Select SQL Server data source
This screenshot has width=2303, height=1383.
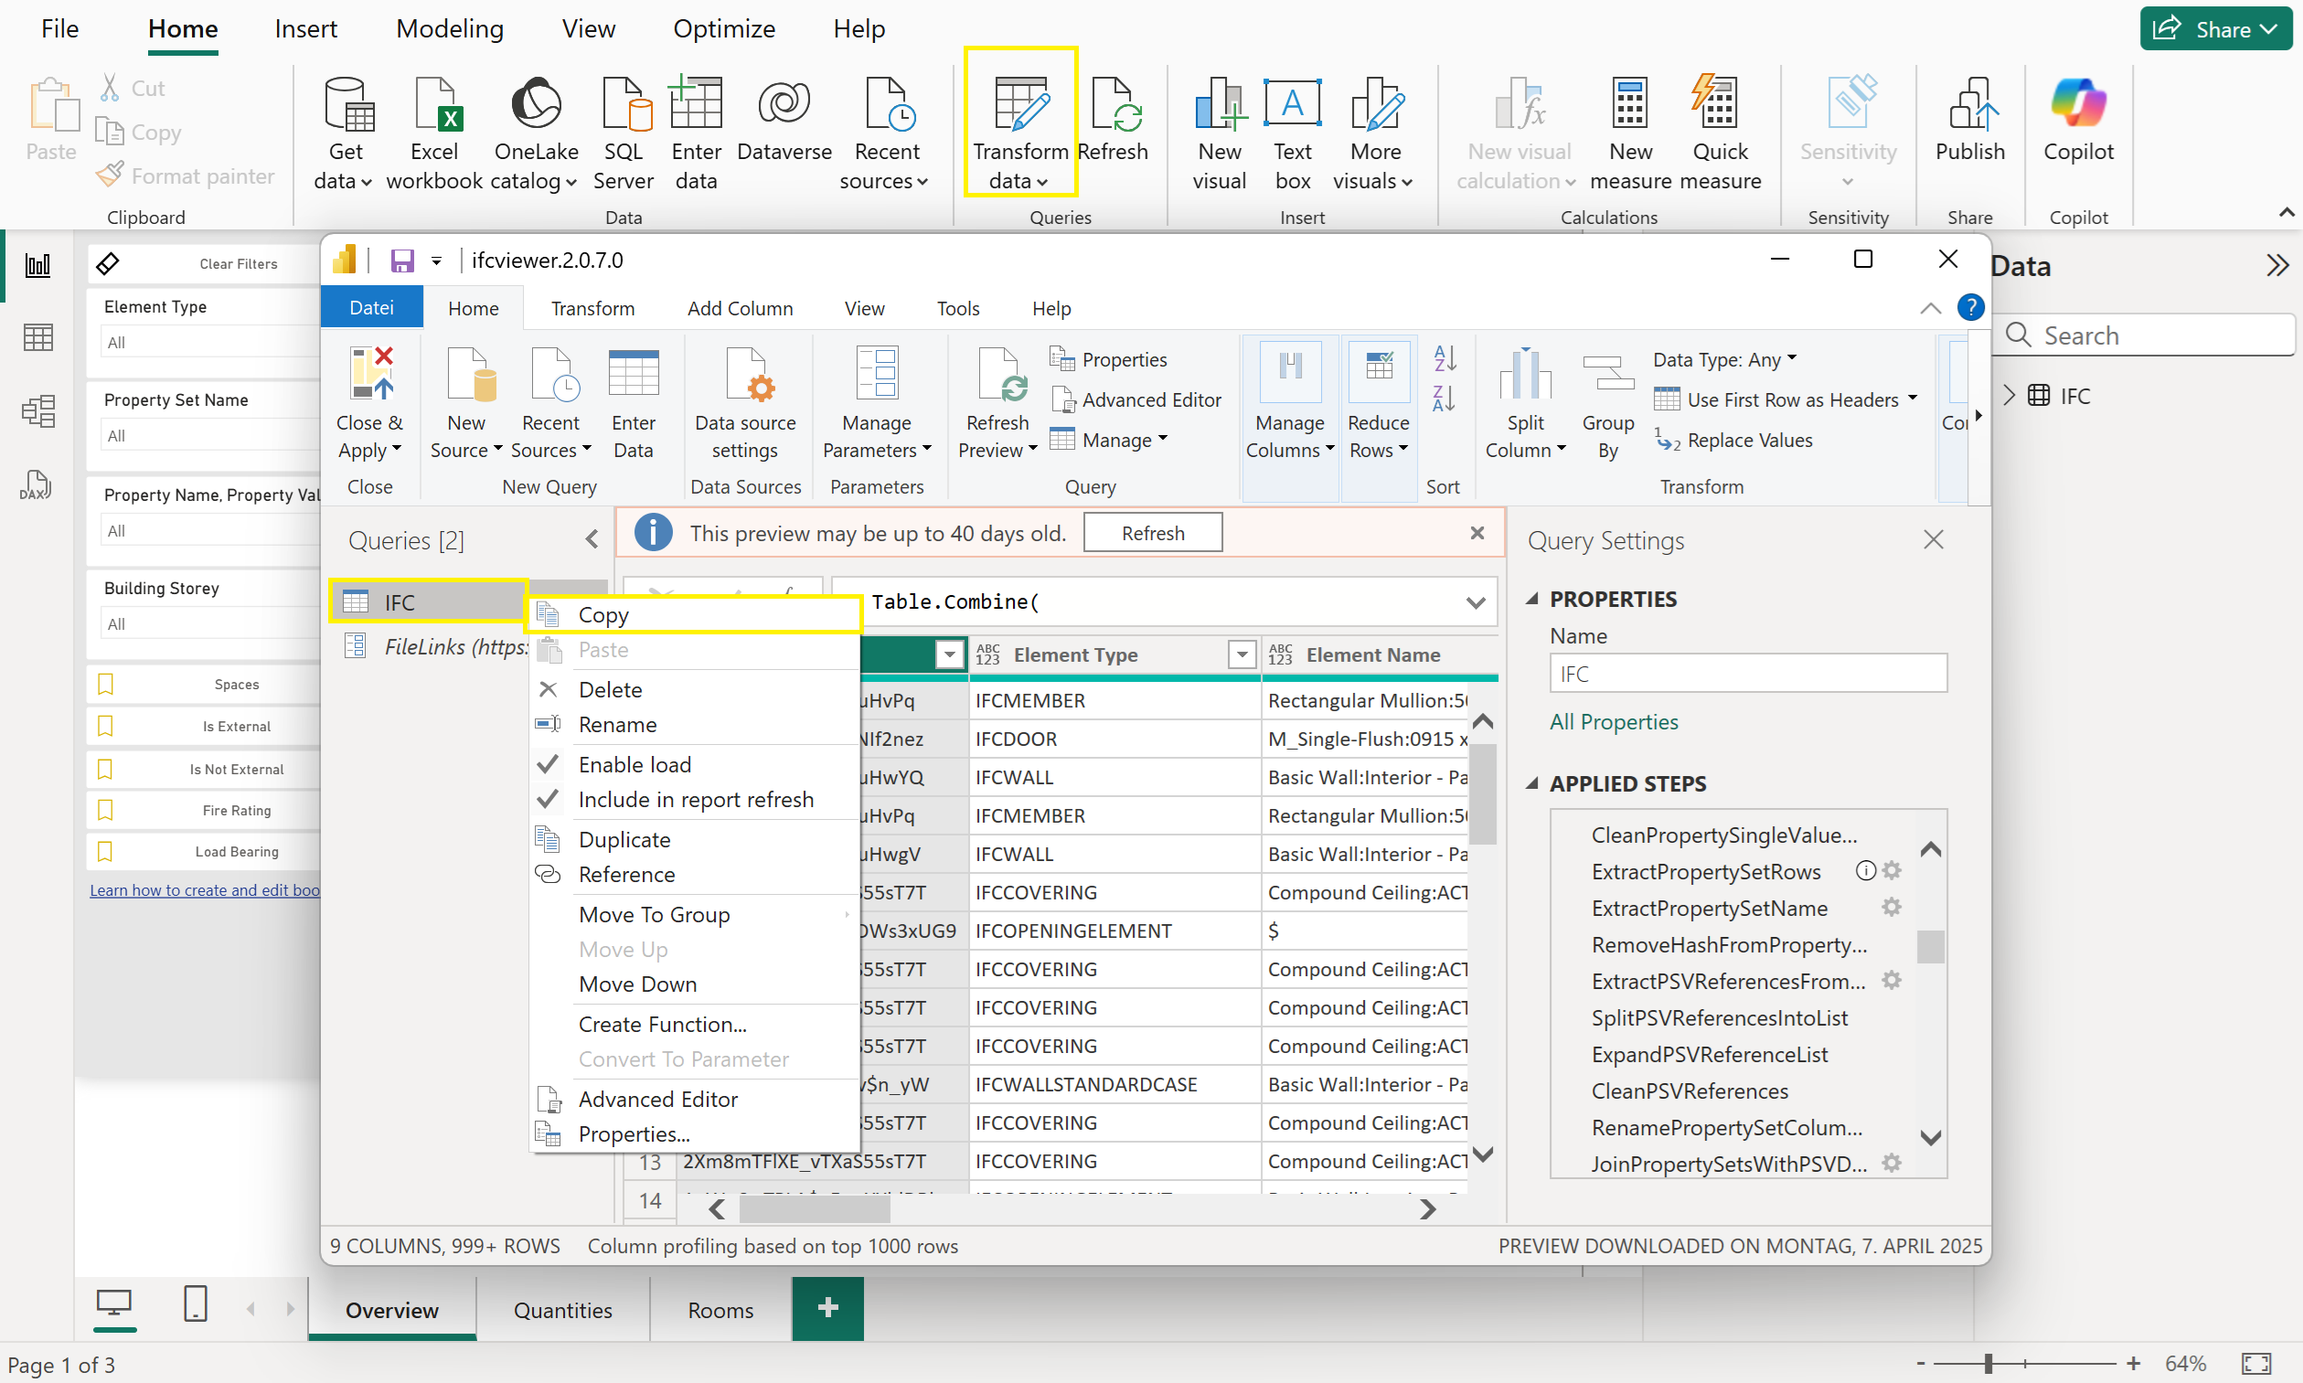[624, 133]
